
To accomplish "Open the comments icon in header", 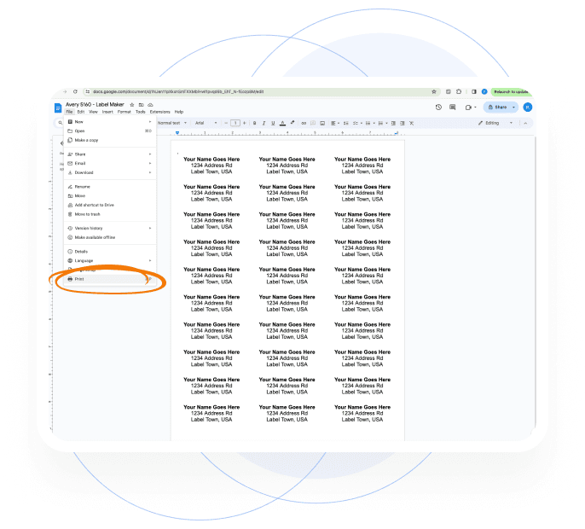I will click(453, 108).
